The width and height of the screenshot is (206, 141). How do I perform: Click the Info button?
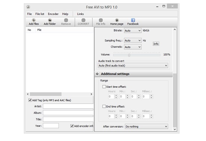pos(156,44)
